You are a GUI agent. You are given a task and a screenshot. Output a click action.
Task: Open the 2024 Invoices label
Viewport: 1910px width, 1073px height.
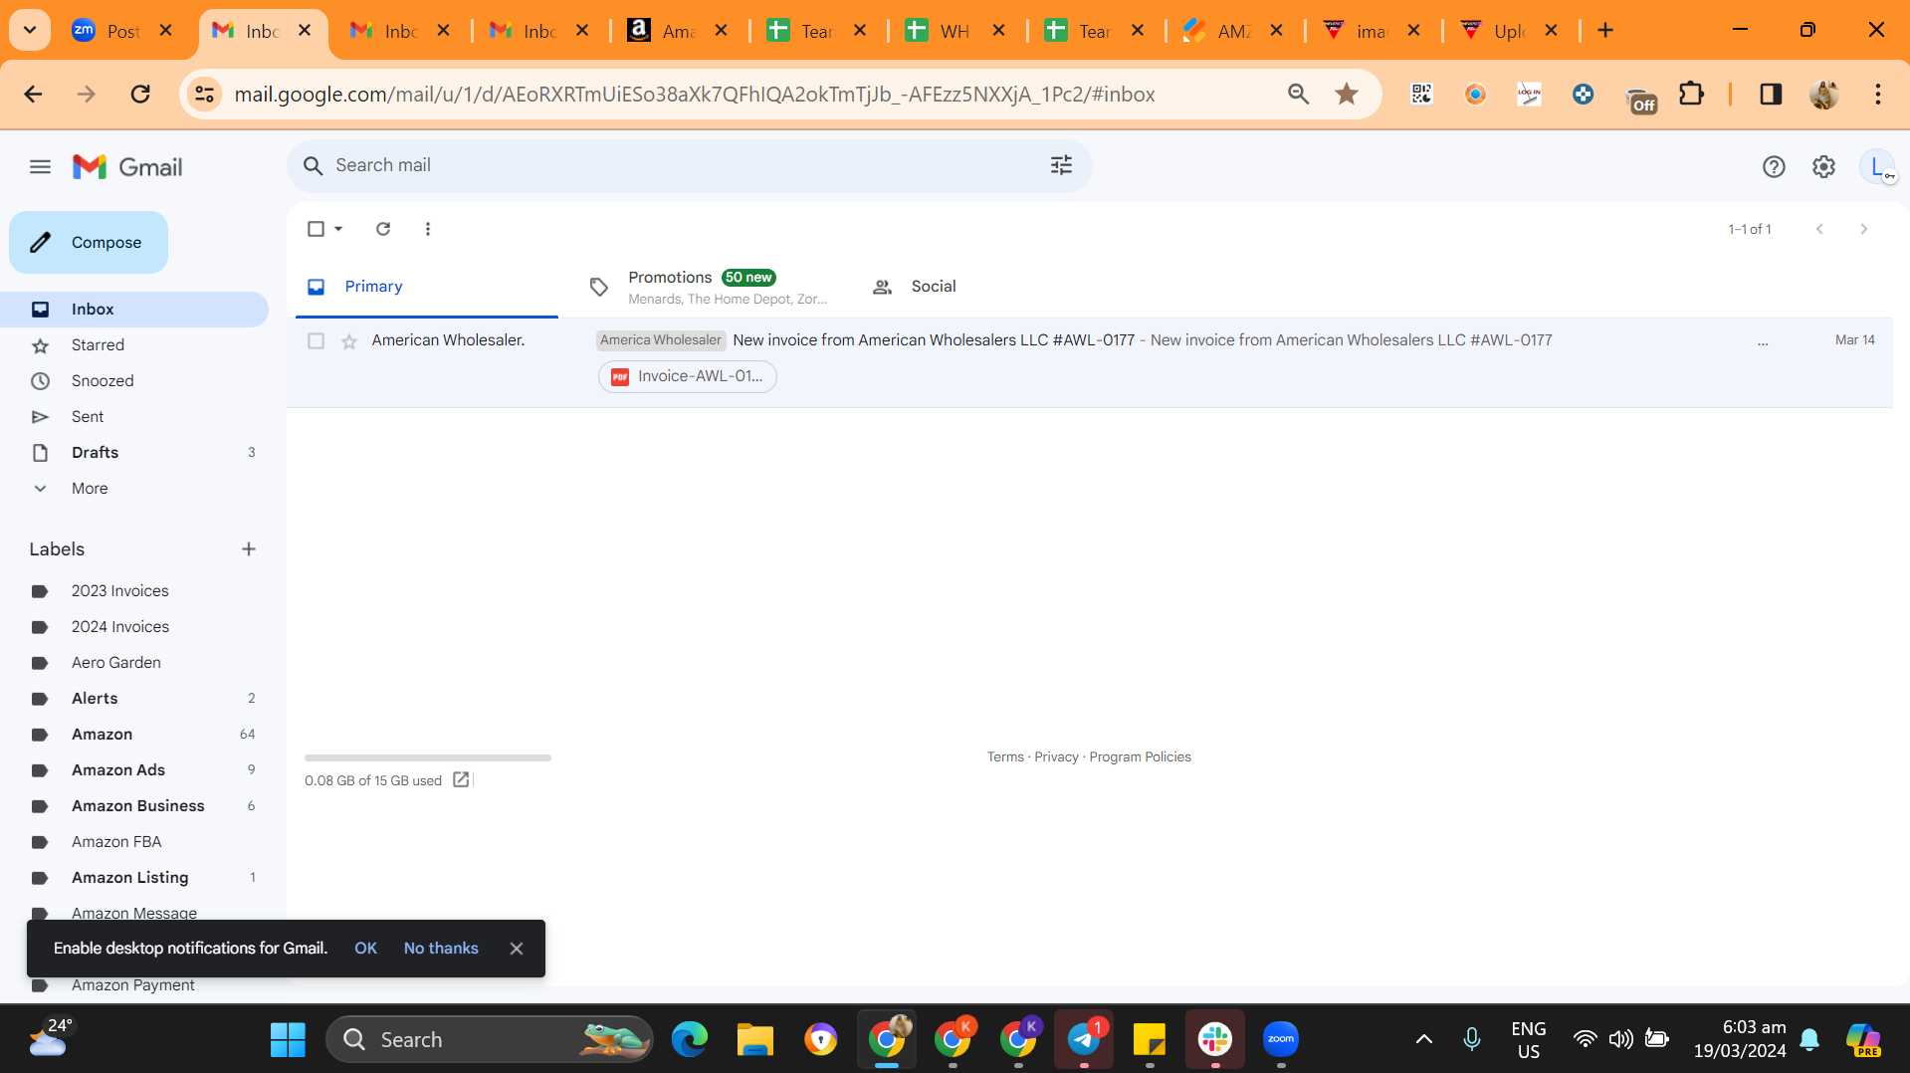pyautogui.click(x=134, y=627)
